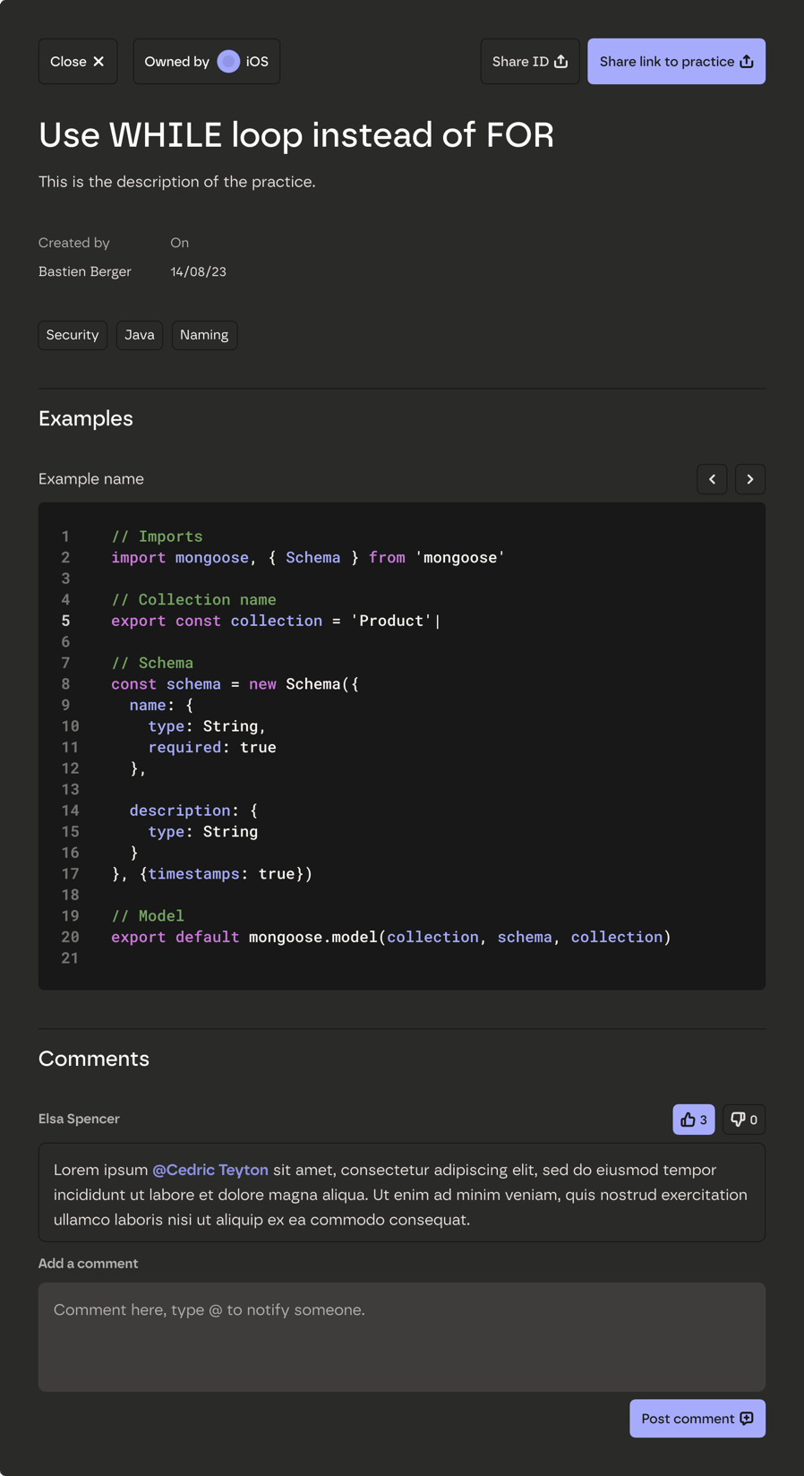Show the previous example using left chevron
The image size is (804, 1476).
click(x=712, y=479)
